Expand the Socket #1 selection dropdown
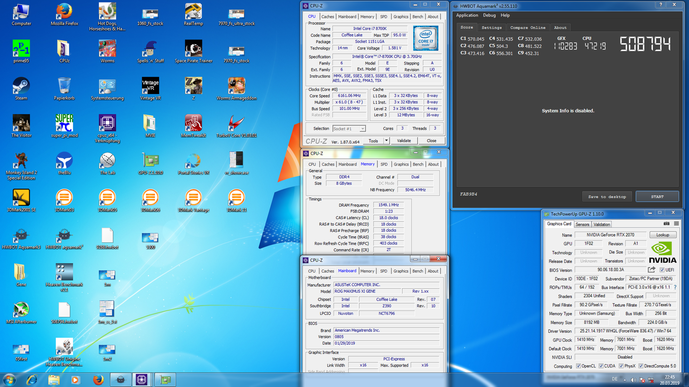This screenshot has height=387, width=689. (x=363, y=129)
